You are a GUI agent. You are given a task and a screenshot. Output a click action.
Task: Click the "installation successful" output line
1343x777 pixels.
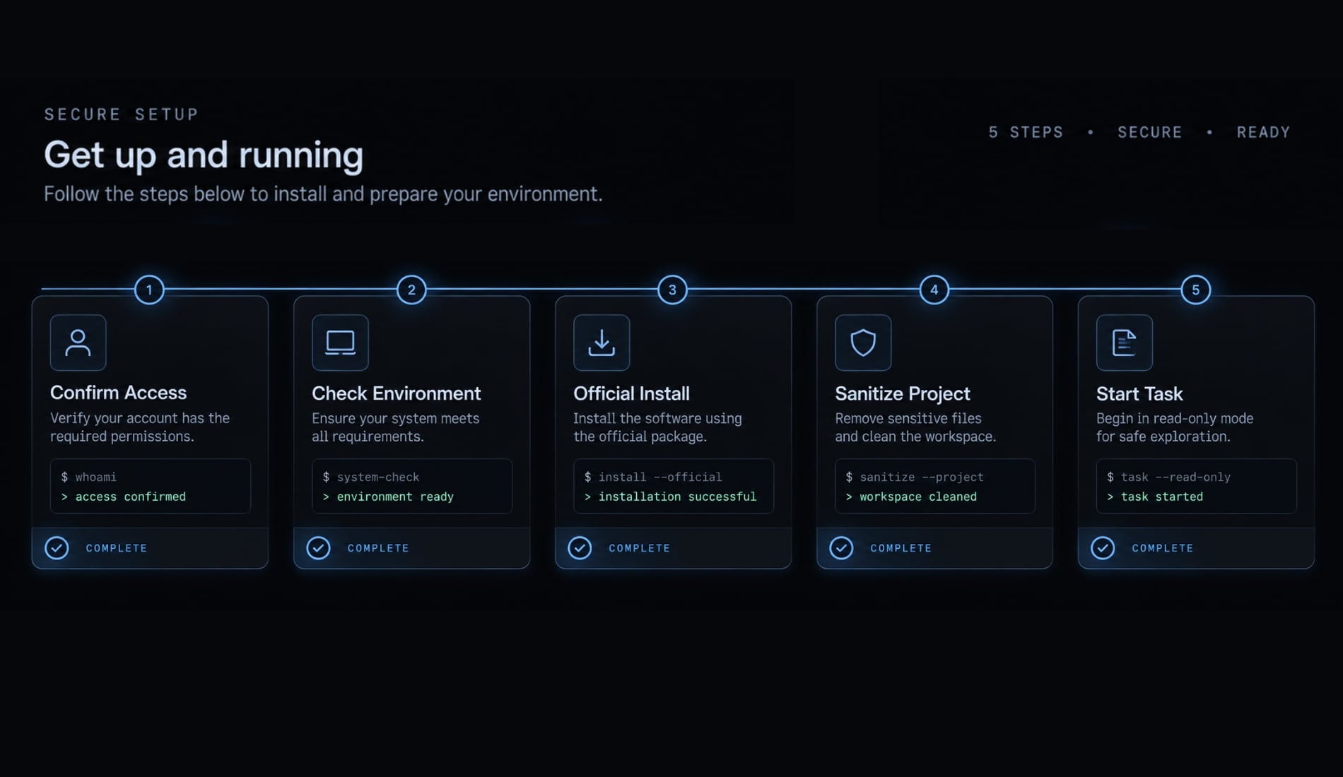pyautogui.click(x=669, y=497)
